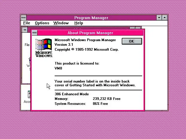Open the background group window's control-menu box
The image size is (186, 139).
(25, 30)
